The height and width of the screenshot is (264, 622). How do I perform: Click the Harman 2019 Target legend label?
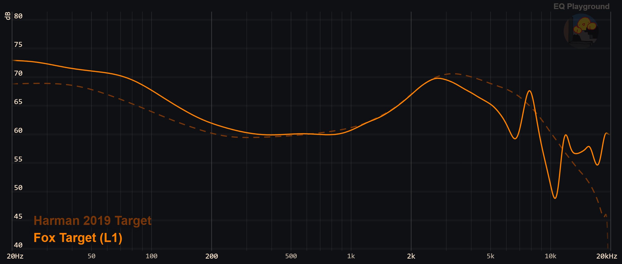click(93, 221)
